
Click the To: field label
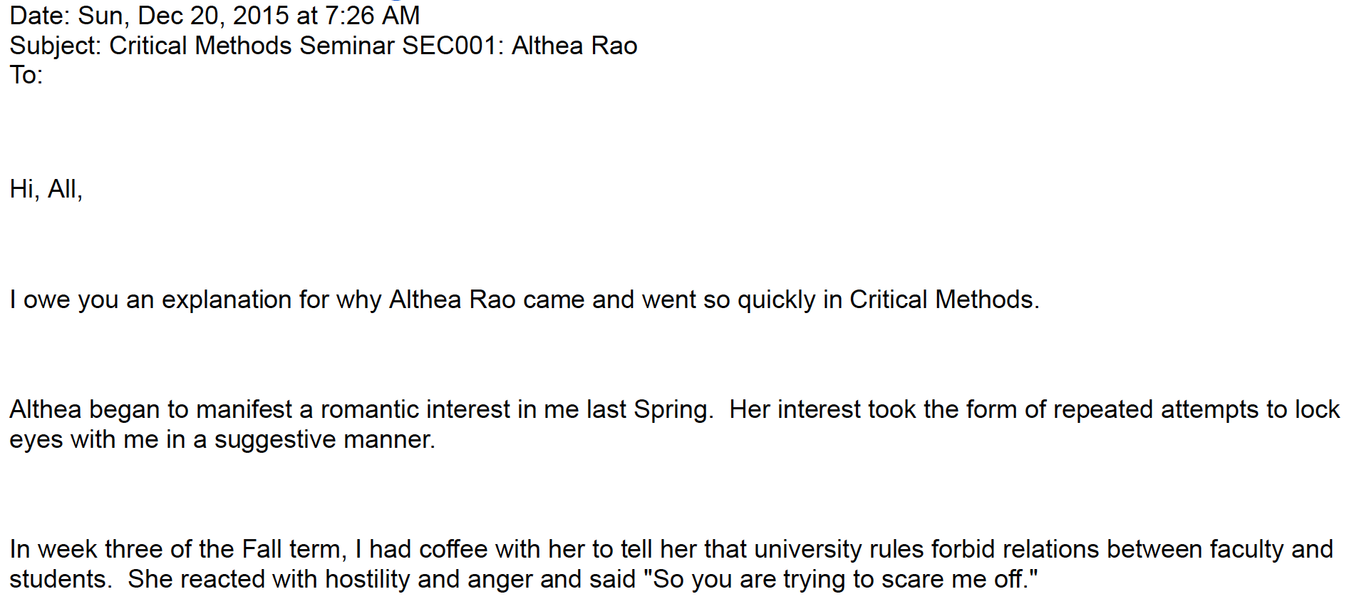tap(26, 75)
